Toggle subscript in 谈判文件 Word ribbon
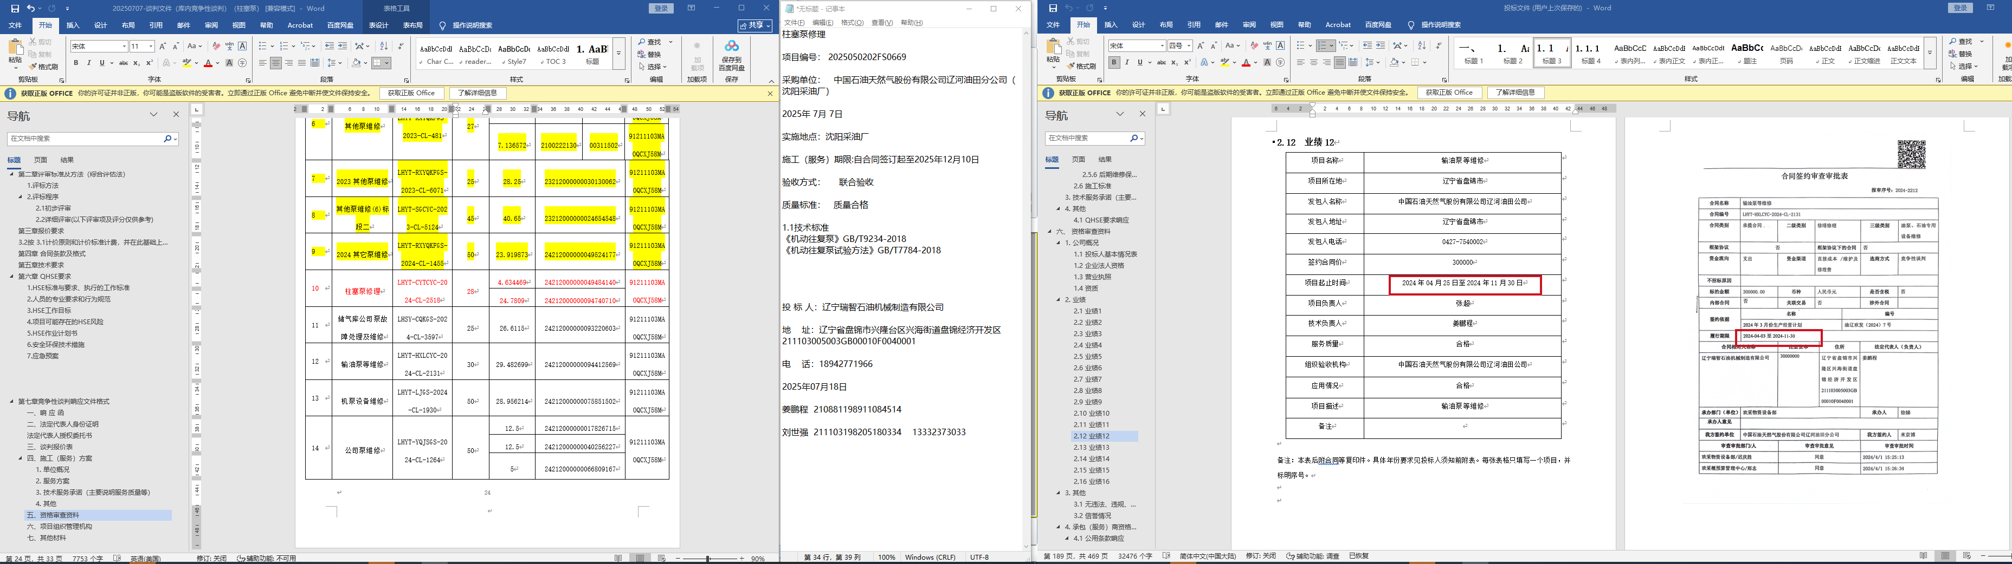The width and height of the screenshot is (2012, 564). point(137,63)
